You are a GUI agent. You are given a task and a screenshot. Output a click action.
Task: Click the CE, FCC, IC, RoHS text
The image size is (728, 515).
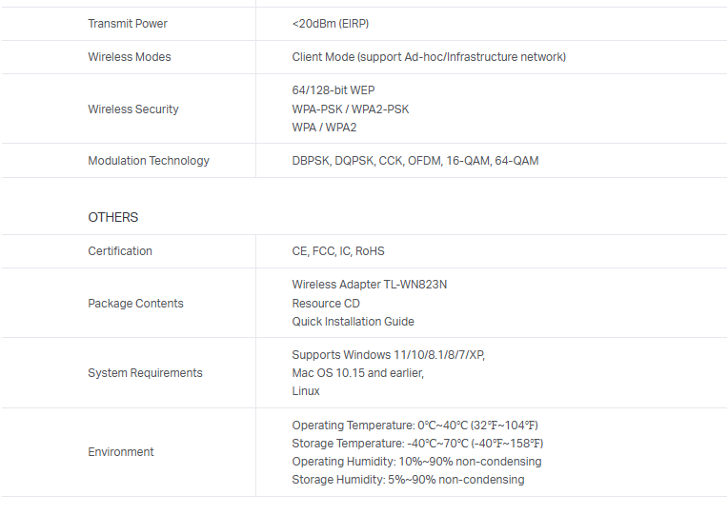coord(338,251)
